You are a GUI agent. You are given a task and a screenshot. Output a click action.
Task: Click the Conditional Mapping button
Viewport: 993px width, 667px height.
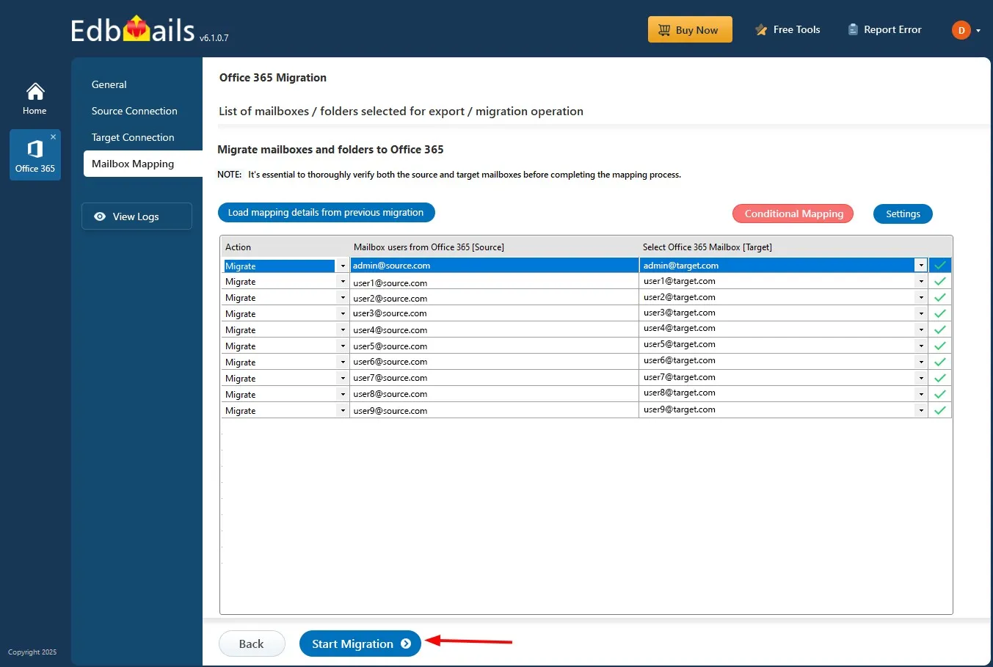[x=793, y=214]
